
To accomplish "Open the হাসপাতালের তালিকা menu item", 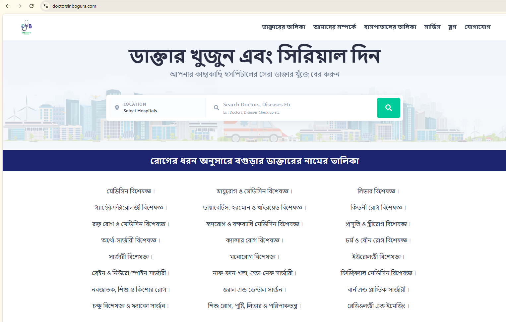I will (x=390, y=27).
